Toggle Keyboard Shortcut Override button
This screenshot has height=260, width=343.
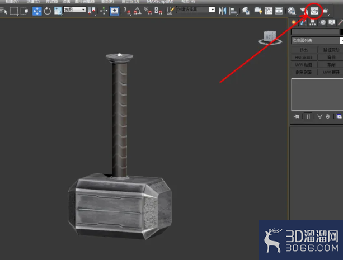coord(114,11)
